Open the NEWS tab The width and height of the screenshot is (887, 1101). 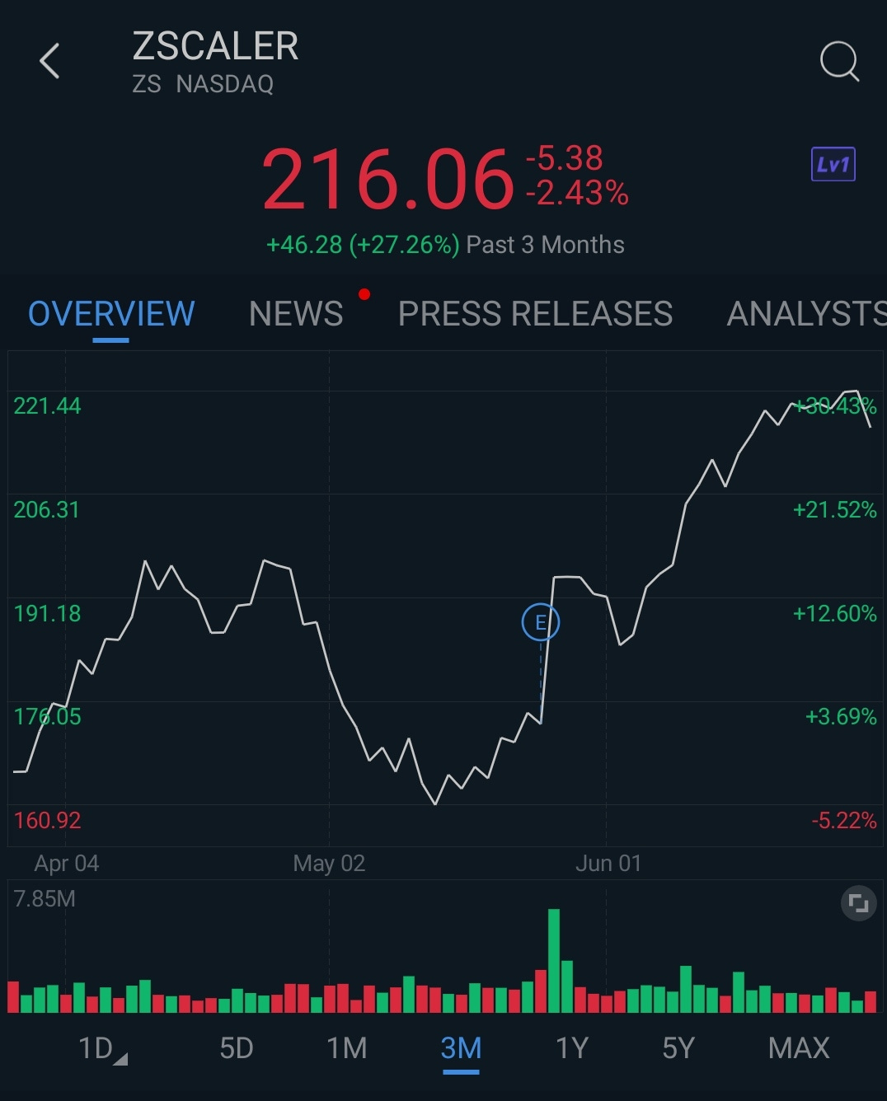[296, 314]
